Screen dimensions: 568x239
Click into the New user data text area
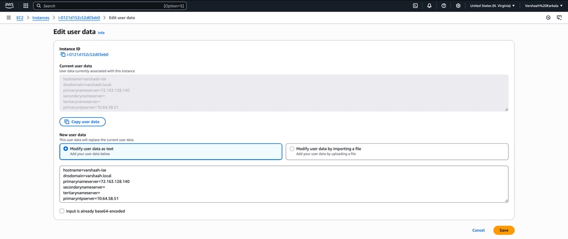pos(284,184)
